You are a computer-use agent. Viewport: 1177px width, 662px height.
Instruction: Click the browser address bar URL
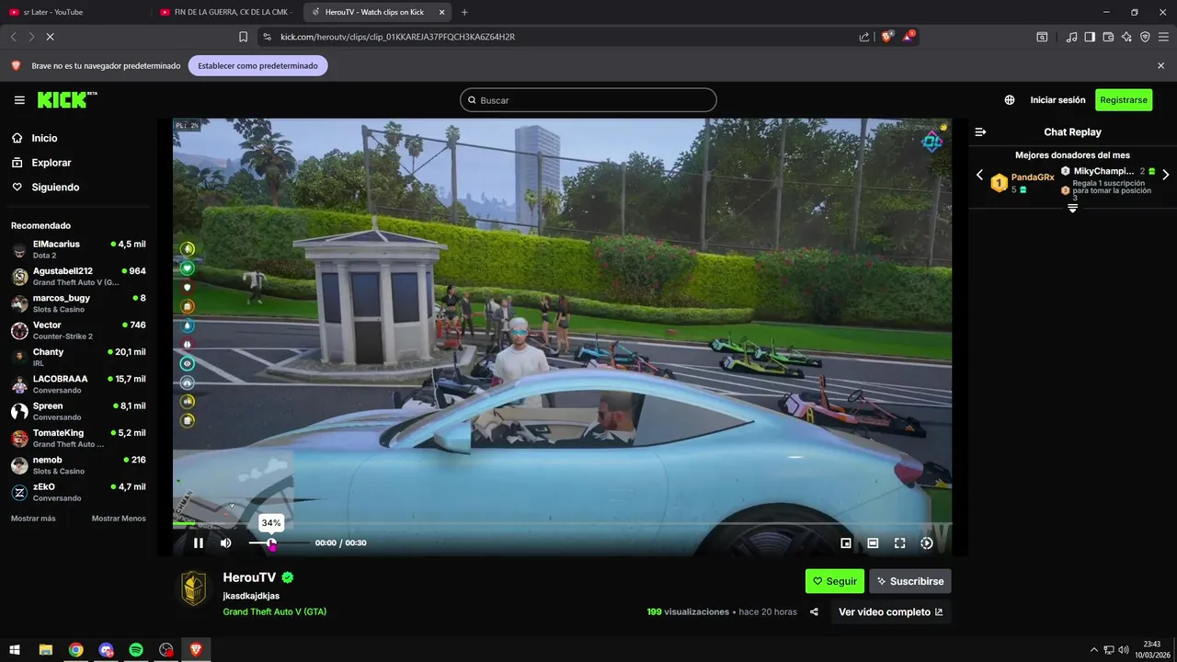click(397, 37)
